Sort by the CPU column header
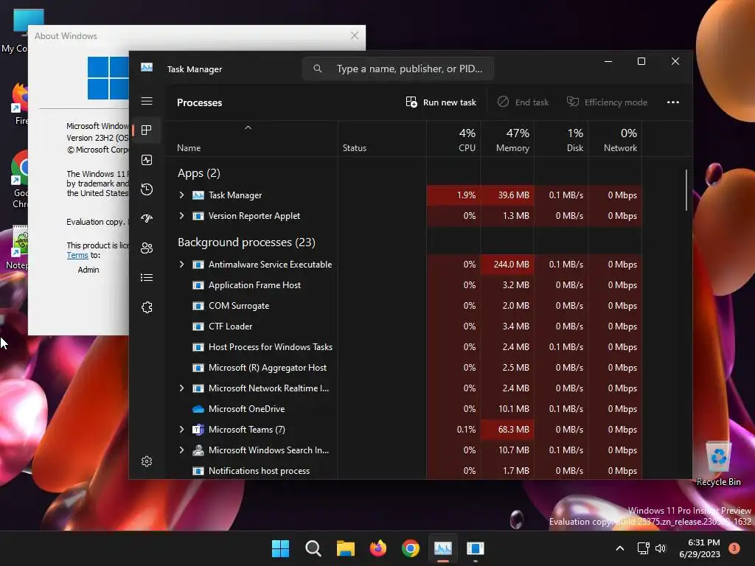 (x=453, y=139)
